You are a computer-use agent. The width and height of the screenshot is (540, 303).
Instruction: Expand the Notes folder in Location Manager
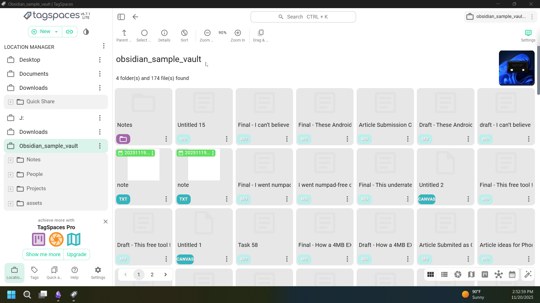pyautogui.click(x=10, y=160)
